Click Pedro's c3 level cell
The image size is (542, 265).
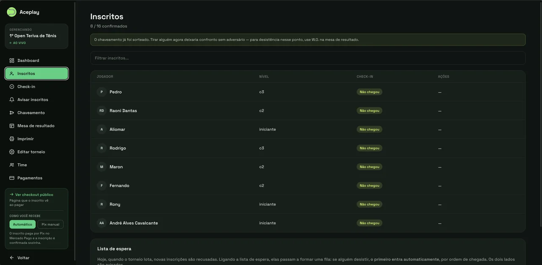(262, 92)
